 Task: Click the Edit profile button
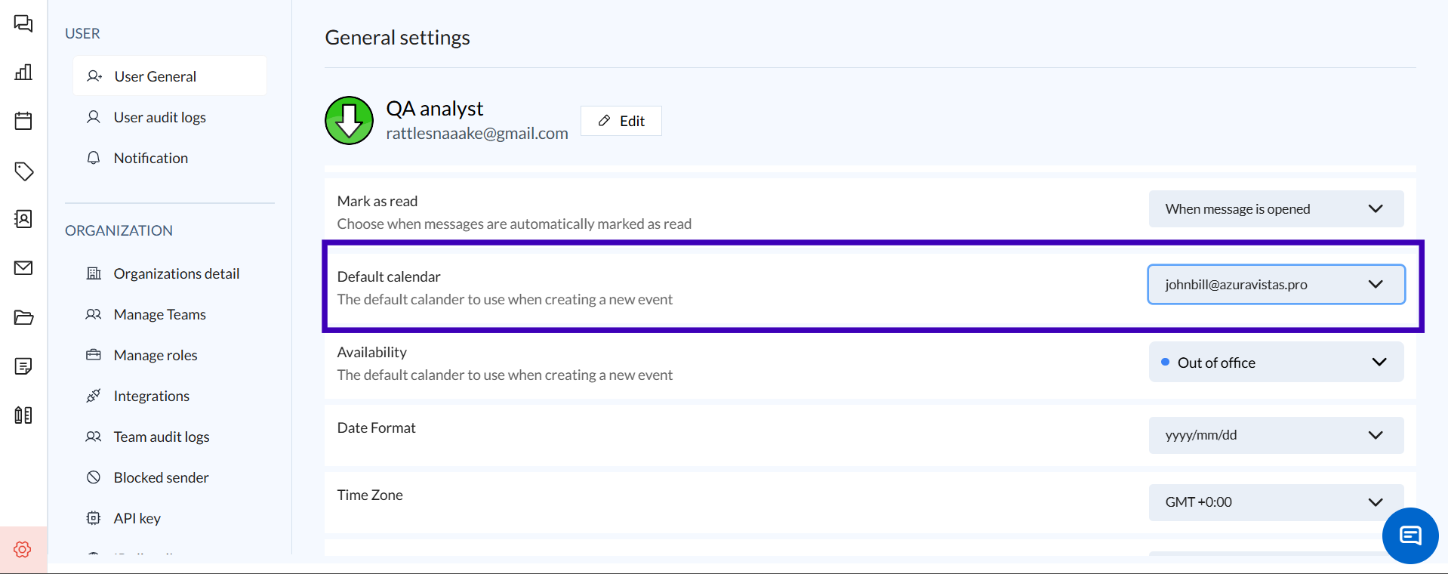(621, 121)
